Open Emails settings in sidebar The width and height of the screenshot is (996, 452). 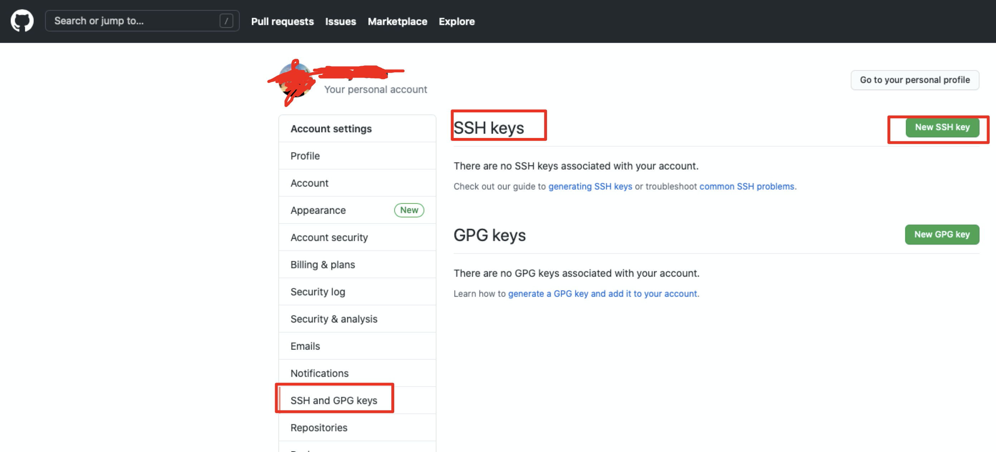(x=357, y=346)
